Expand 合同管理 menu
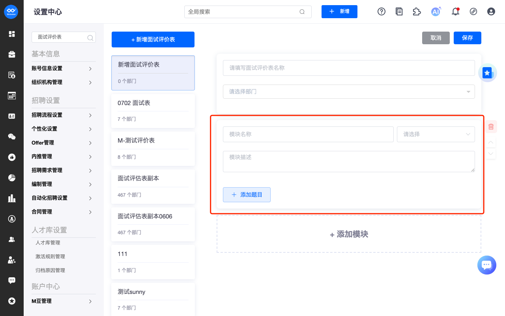 click(x=64, y=212)
